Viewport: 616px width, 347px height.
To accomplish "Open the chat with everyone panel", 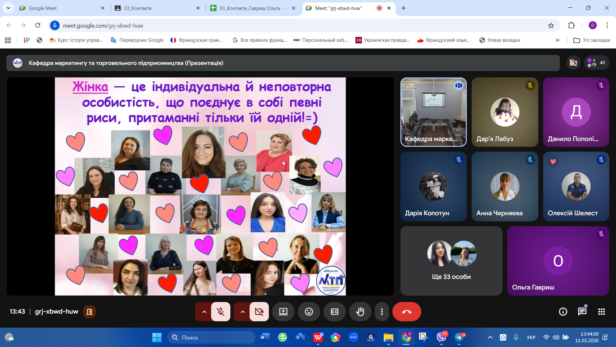I will [x=582, y=312].
